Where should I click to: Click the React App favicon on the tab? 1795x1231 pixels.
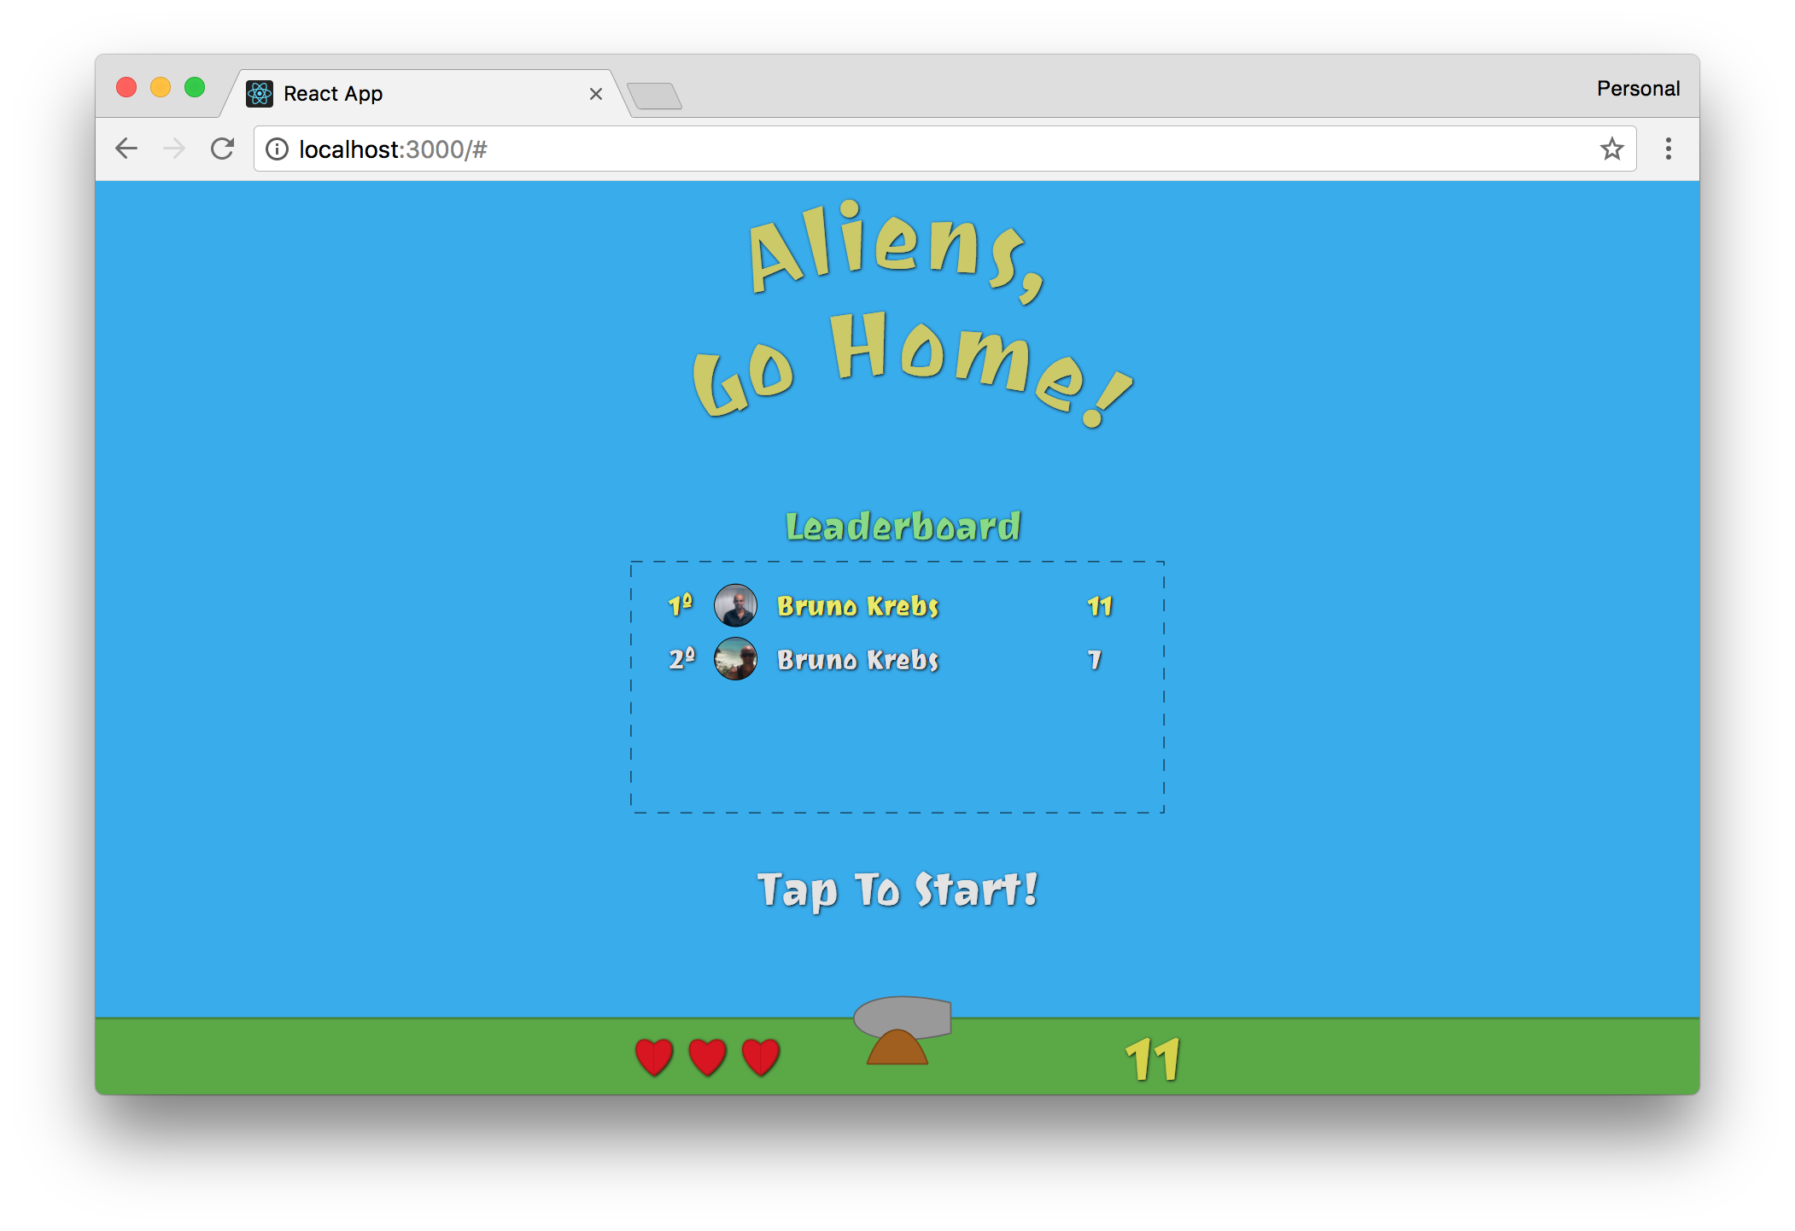click(x=260, y=93)
